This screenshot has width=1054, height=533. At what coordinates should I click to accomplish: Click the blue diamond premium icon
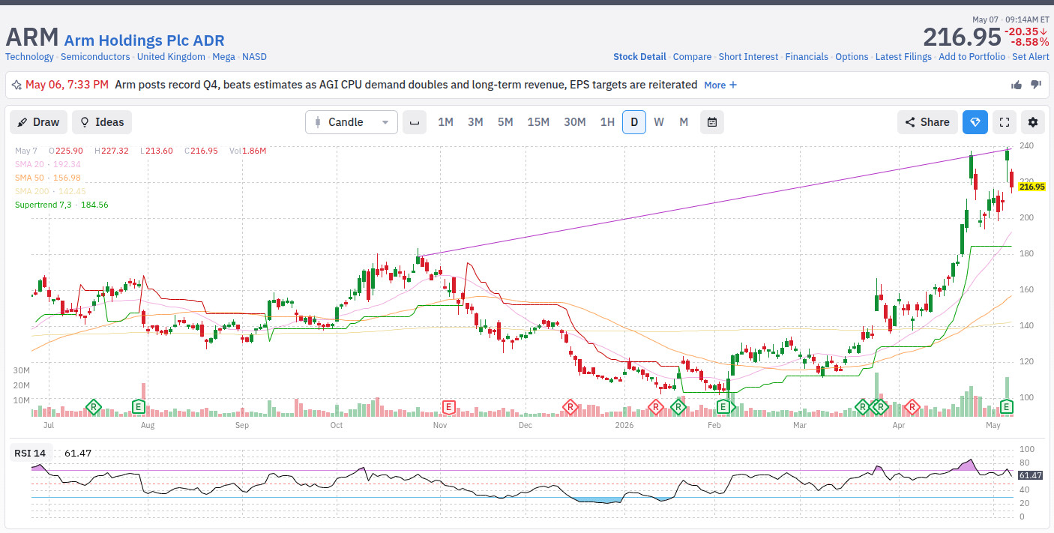tap(975, 122)
